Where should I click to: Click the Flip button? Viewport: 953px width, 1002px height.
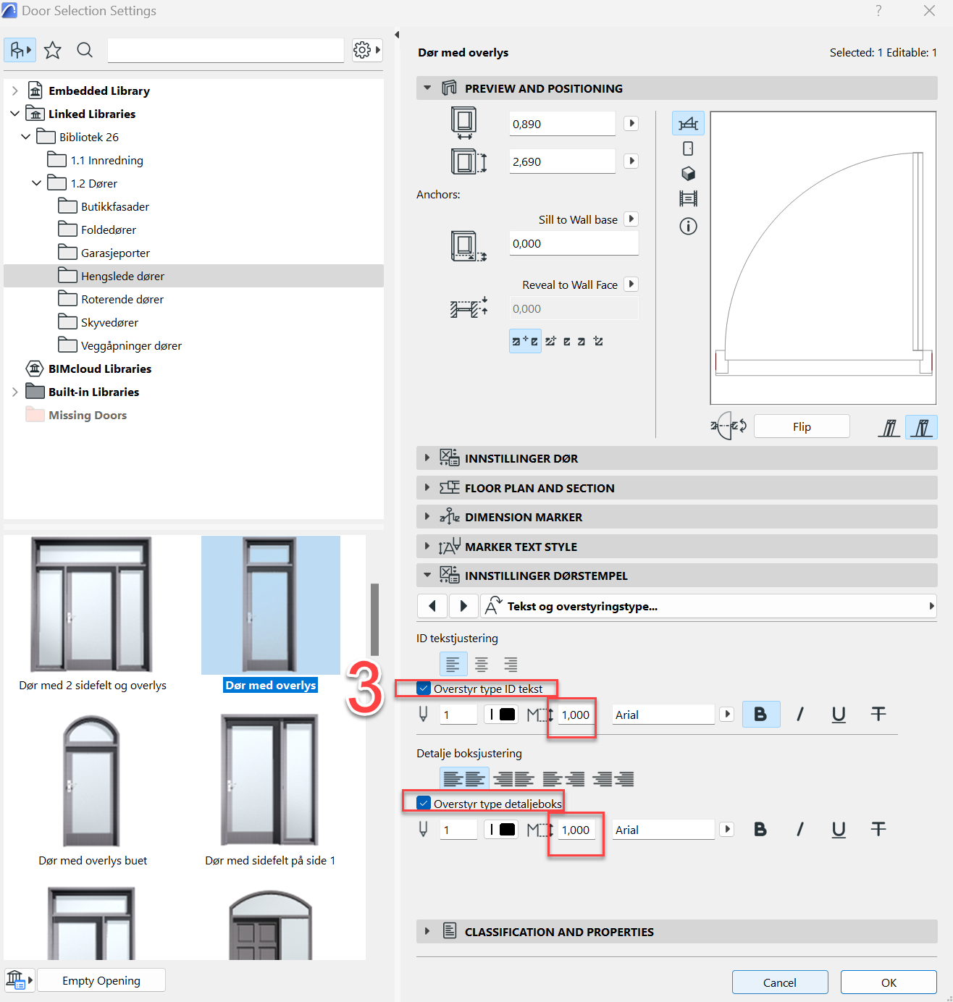tap(801, 426)
